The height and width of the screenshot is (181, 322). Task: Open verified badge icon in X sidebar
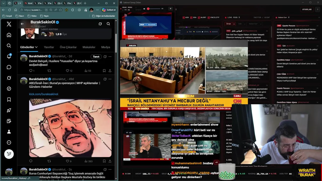[9, 89]
